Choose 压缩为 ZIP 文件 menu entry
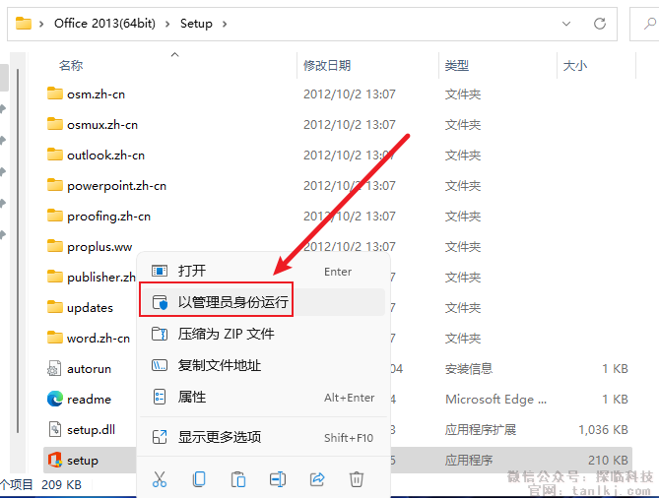659x498 pixels. click(263, 334)
